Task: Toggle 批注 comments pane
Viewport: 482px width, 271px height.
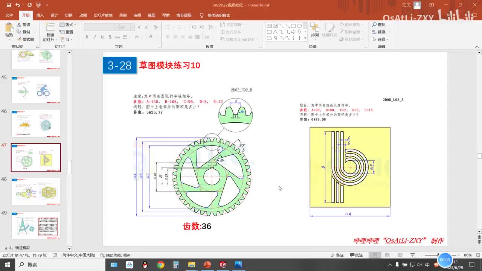Action: [x=356, y=255]
